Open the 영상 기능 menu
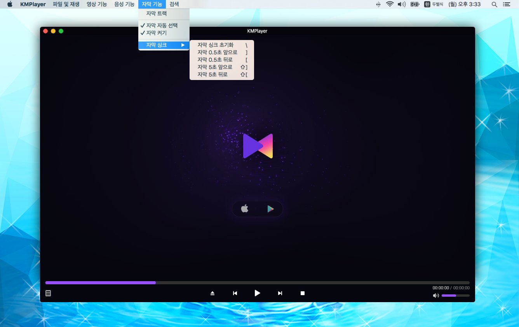This screenshot has width=519, height=327. [97, 4]
